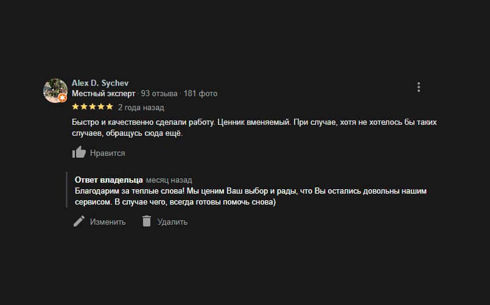This screenshot has height=305, width=490.
Task: Click the "2 года назад" review date
Action: pyautogui.click(x=141, y=107)
